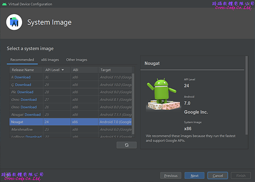Click the Android Studio logo in header
The width and height of the screenshot is (255, 182).
click(14, 22)
